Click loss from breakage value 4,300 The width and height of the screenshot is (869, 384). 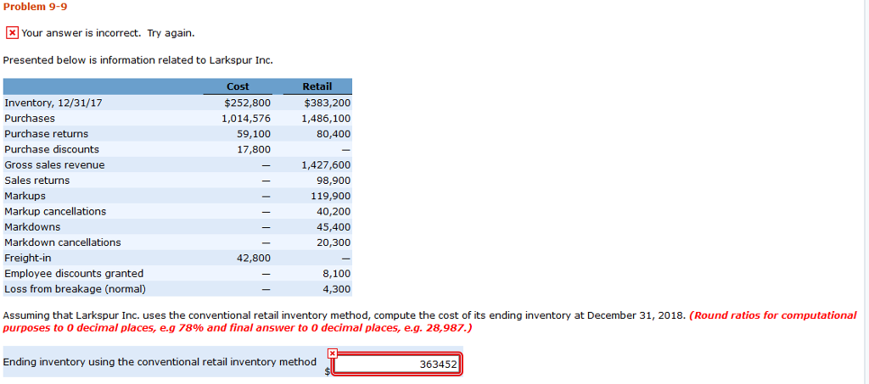point(337,289)
